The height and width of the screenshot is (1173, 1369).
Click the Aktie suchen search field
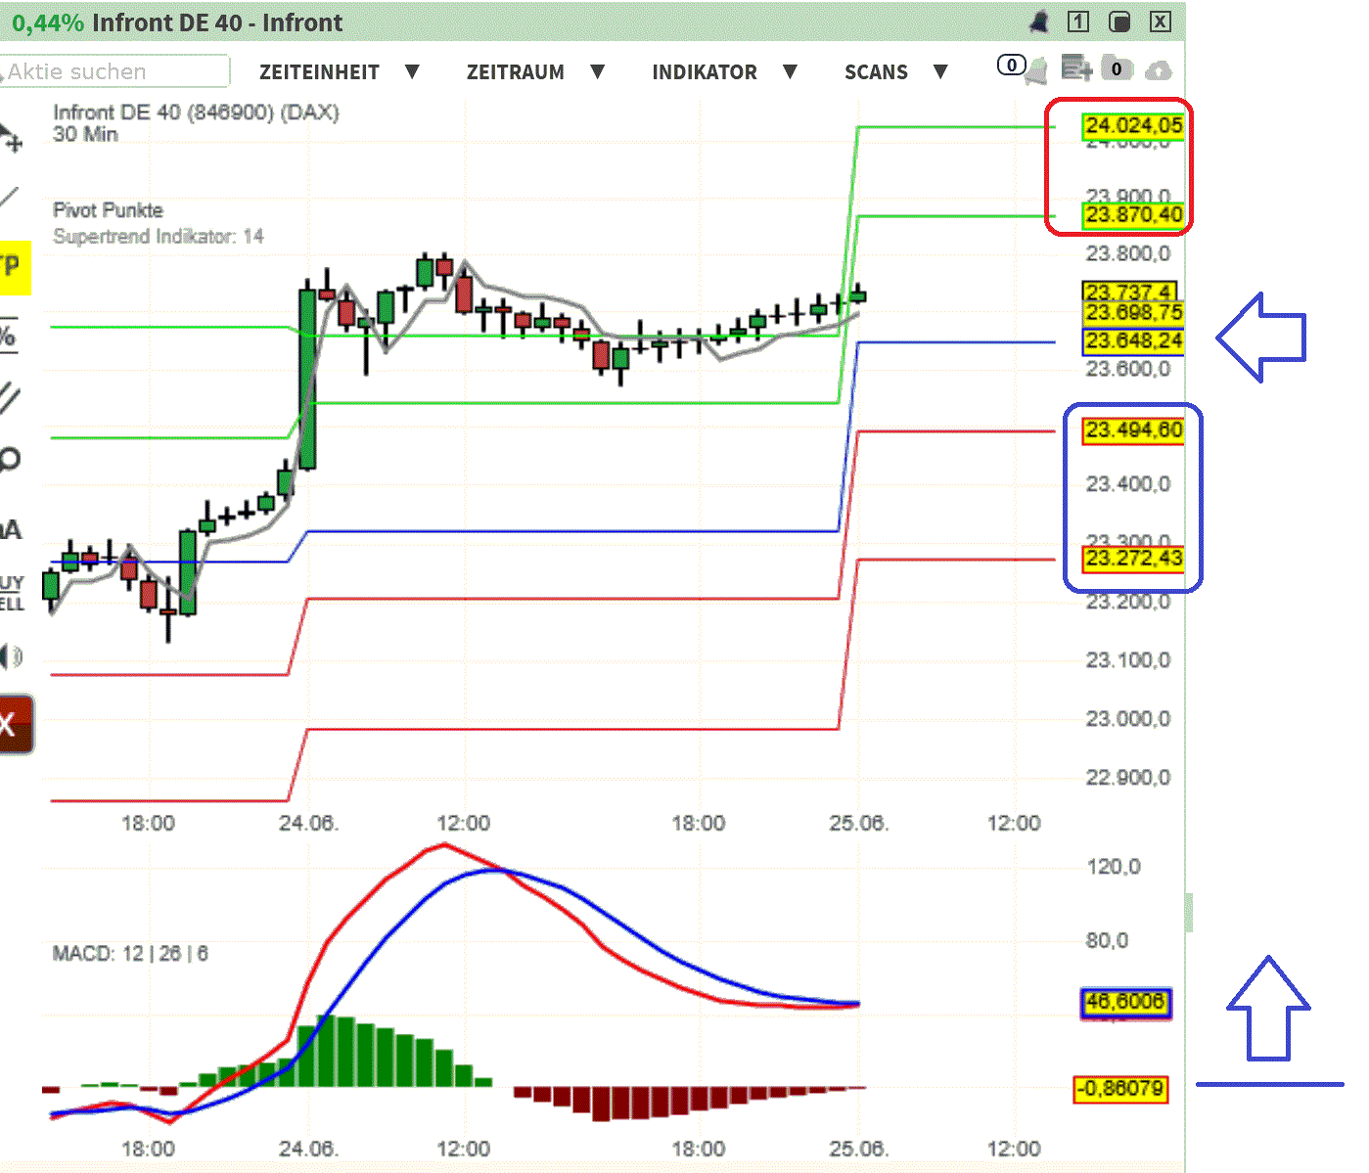coord(113,71)
